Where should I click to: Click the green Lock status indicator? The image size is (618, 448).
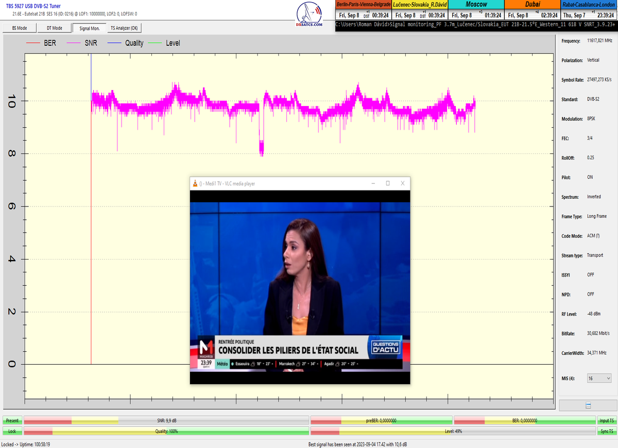point(12,431)
